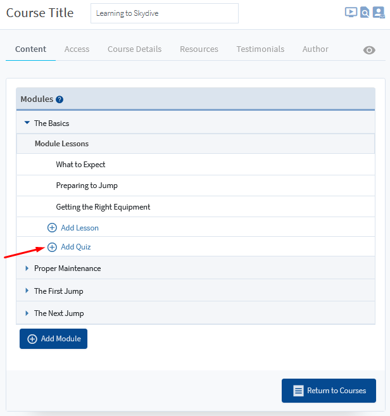Expand The First Jump module
Viewport: 390px width, 416px height.
(27, 291)
